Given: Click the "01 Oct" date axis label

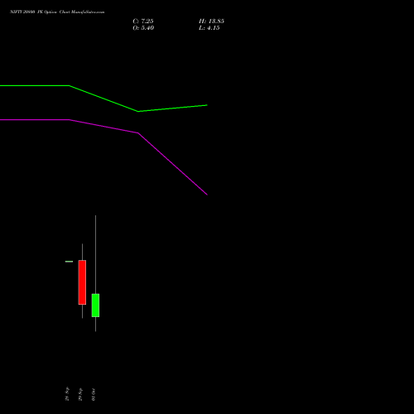Looking at the screenshot, I should [94, 394].
